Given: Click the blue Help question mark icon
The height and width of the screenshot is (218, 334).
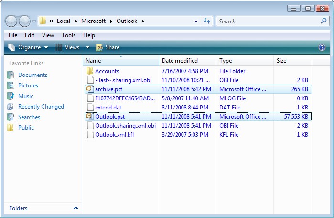Looking at the screenshot, I should [322, 47].
